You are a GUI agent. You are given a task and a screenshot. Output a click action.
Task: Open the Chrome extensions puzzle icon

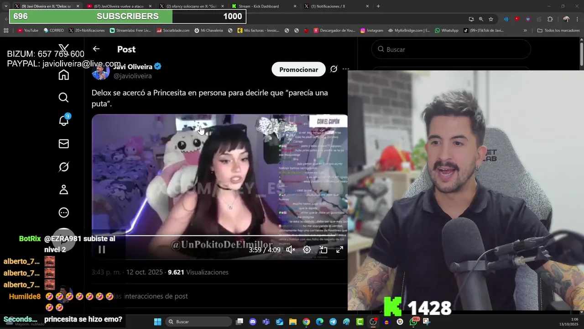pos(550,19)
